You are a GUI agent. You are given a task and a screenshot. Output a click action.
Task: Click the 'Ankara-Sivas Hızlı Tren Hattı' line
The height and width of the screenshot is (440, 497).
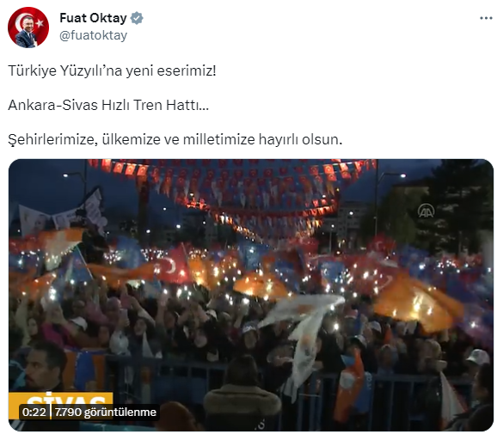(108, 105)
